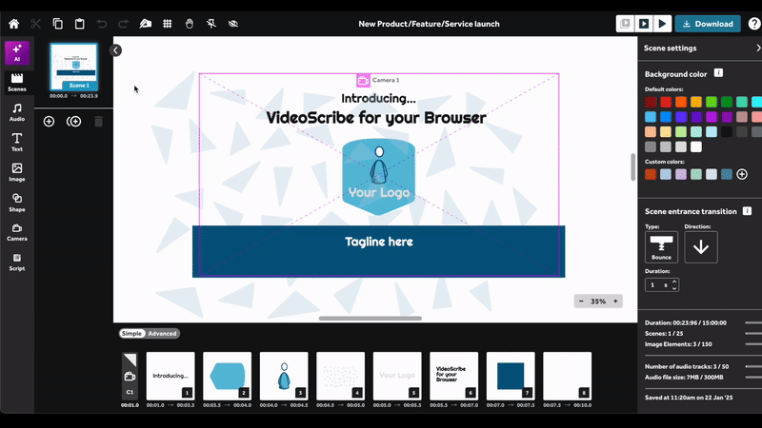The height and width of the screenshot is (428, 762).
Task: Select timeline element 4 triangle pattern
Action: [341, 376]
